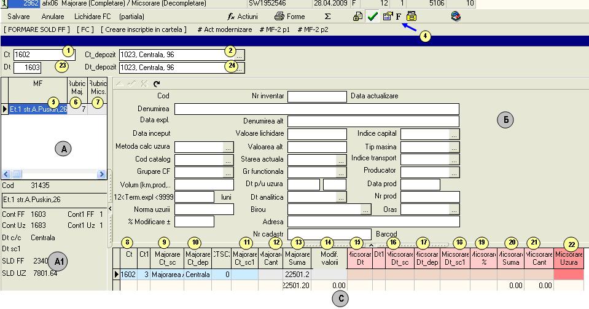Click the Nr inventar field
Screen dimensions: 589x309
pos(317,96)
